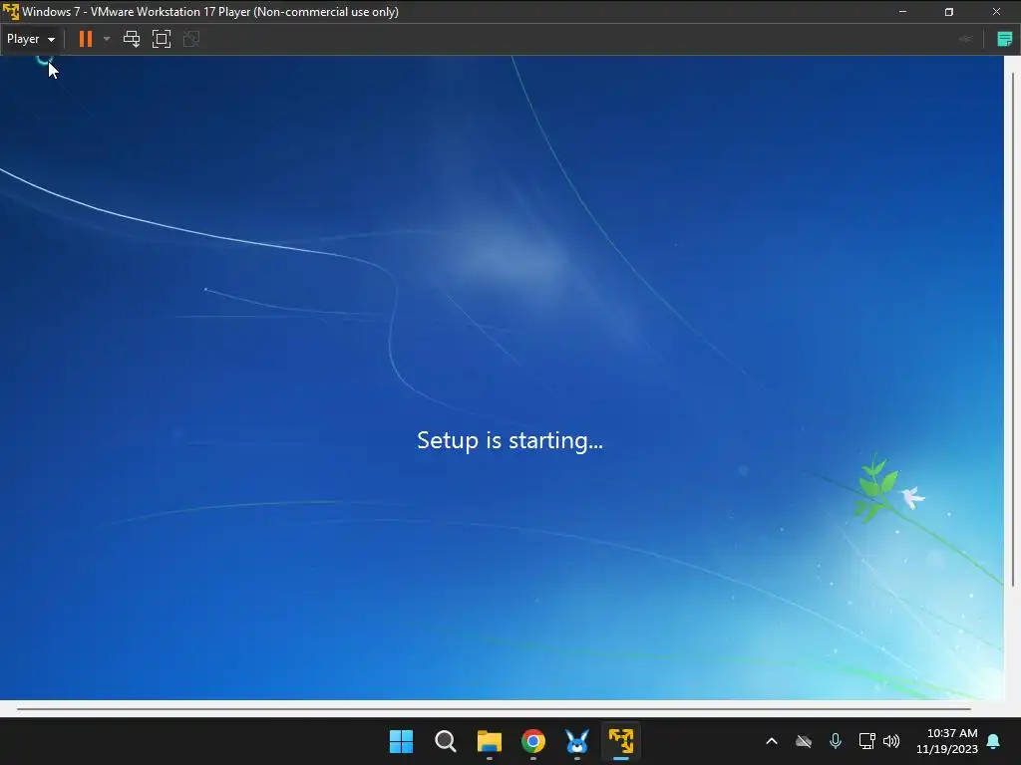
Task: Open taskbar Search
Action: [x=446, y=741]
